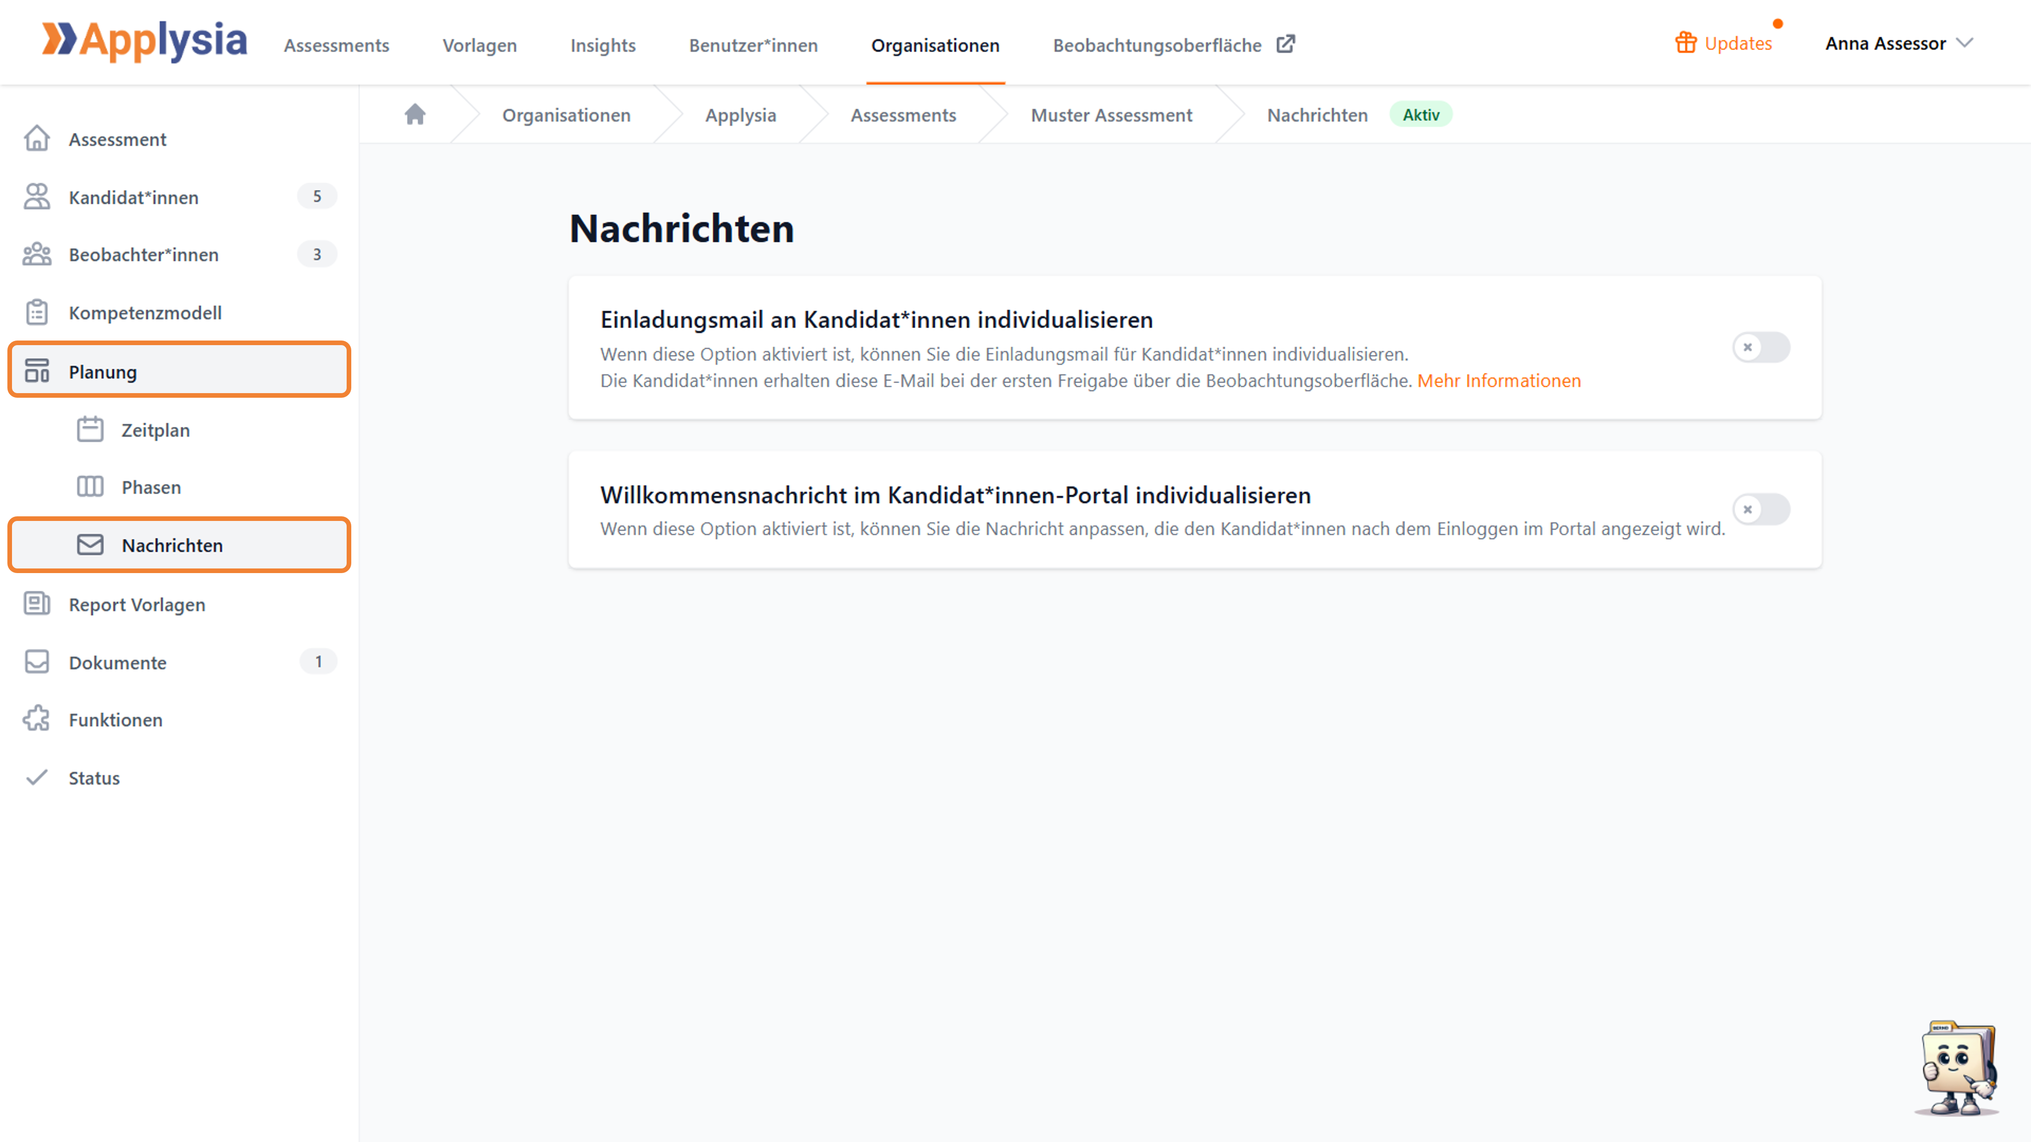Go to Organisationen in the breadcrumb
This screenshot has height=1142, width=2031.
coord(566,115)
